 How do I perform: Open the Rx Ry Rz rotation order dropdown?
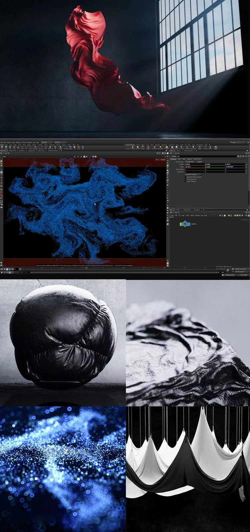click(200, 162)
